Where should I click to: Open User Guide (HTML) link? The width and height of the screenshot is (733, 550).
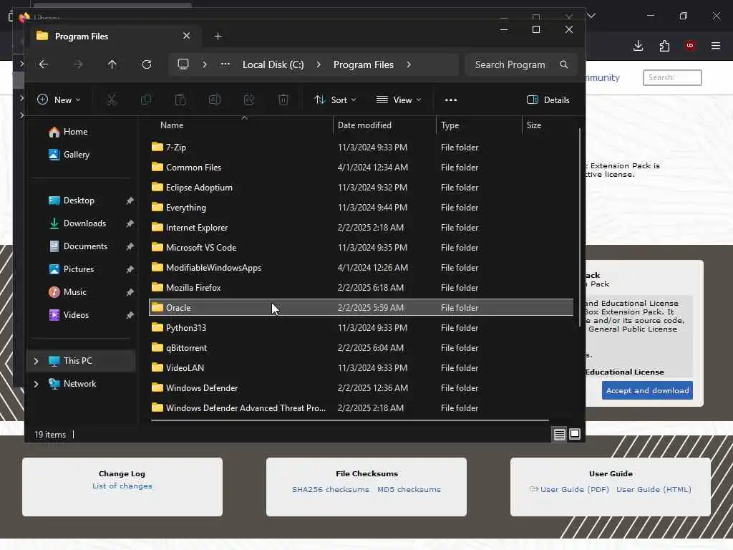pos(654,490)
